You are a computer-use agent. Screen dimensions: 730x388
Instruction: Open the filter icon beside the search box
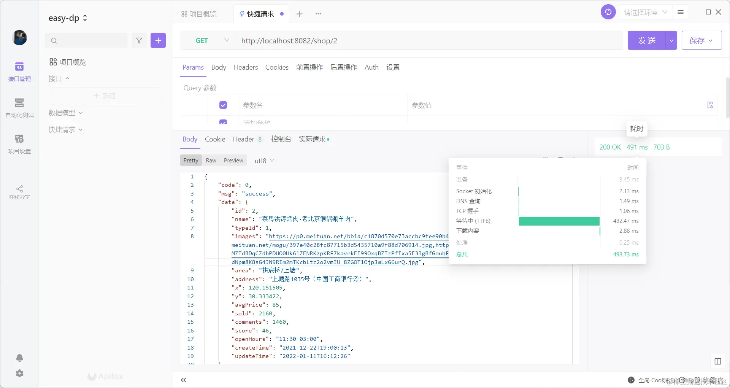tap(139, 40)
